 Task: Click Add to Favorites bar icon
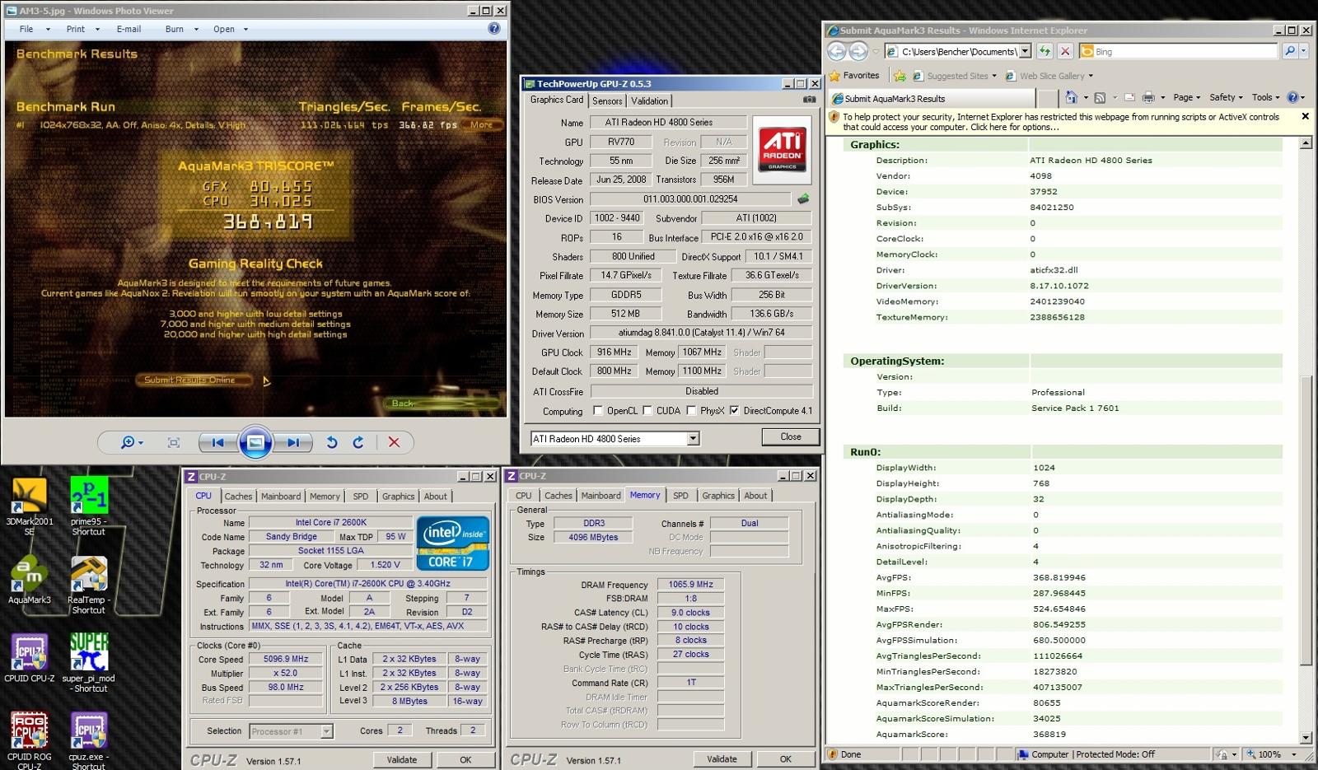click(900, 76)
